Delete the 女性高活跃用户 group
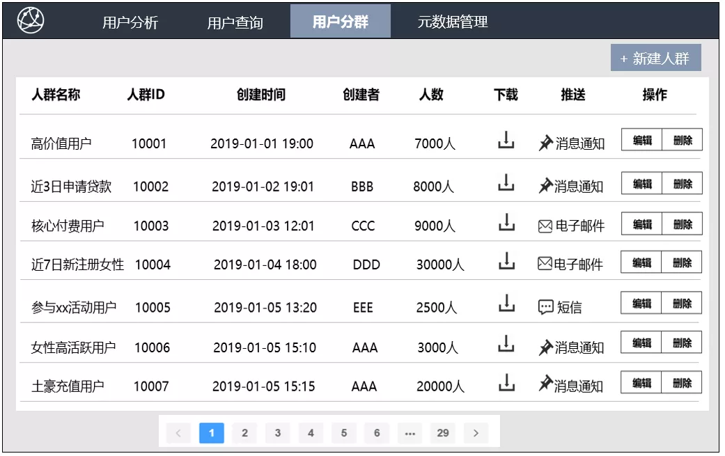Screen dimensions: 725x456 [682, 343]
